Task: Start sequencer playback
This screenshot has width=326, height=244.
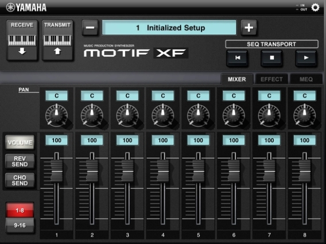Action: coord(306,58)
